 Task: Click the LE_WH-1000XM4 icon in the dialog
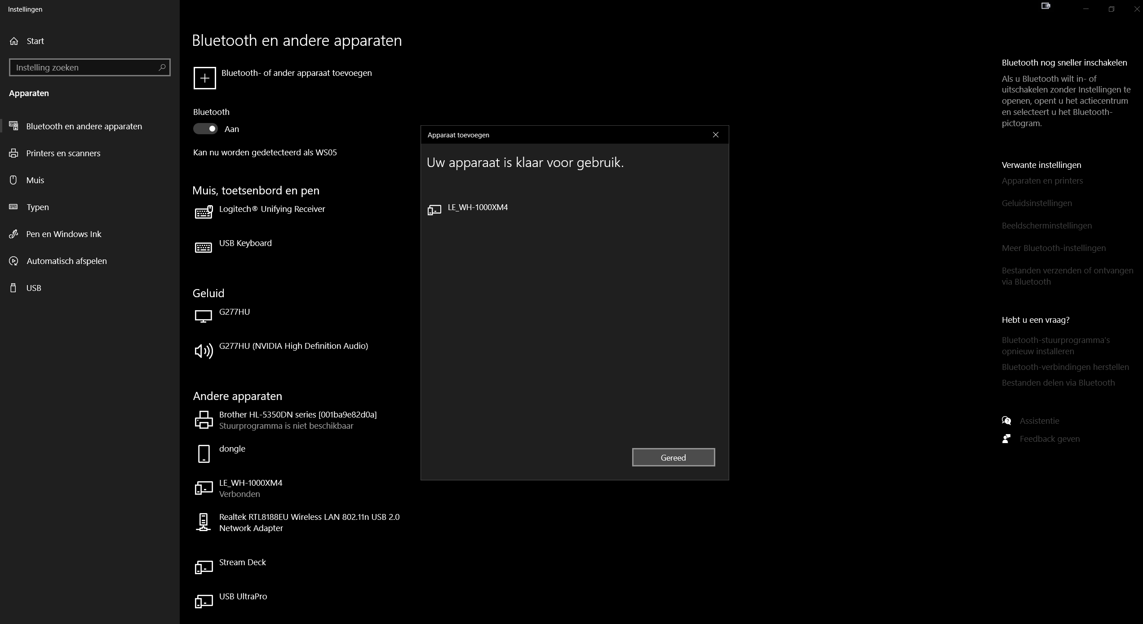[434, 210]
